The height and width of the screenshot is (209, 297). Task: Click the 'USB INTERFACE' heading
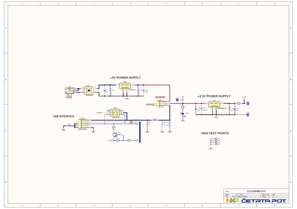point(64,116)
